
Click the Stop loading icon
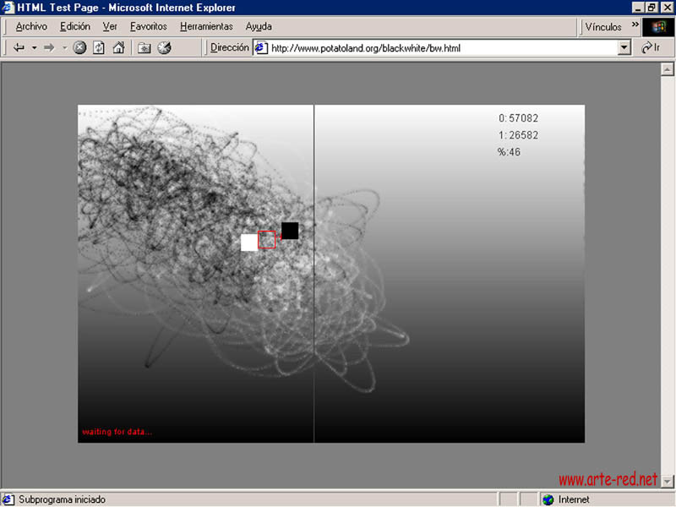click(x=79, y=48)
